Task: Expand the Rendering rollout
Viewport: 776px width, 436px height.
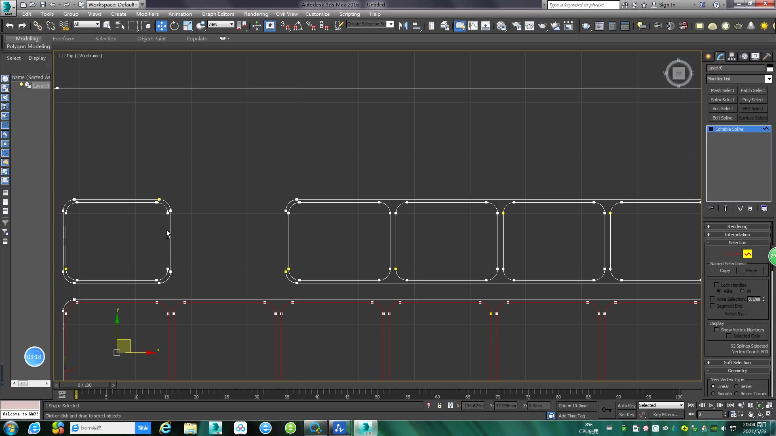Action: tap(737, 226)
